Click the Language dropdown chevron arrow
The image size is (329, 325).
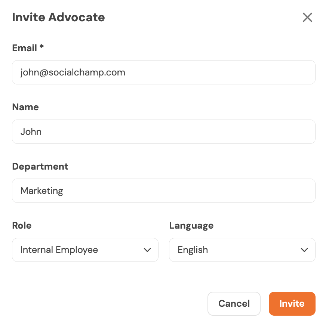click(x=304, y=250)
